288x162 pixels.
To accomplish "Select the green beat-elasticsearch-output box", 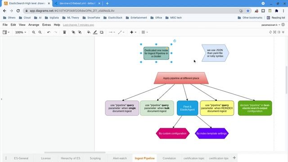I will coord(255,108).
